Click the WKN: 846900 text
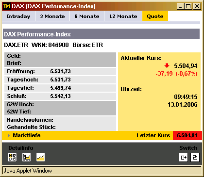The width and height of the screenshot is (204, 177). (50, 45)
